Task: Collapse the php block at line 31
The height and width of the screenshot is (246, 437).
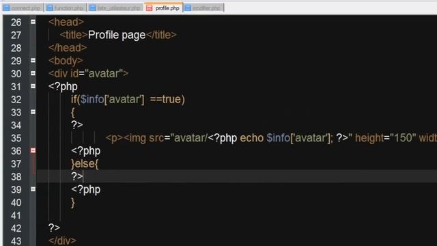Action: (33, 86)
